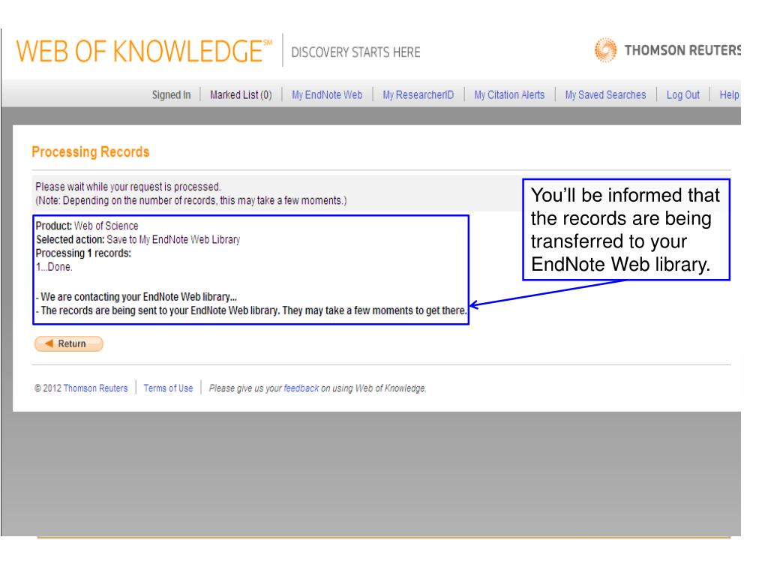
Task: Open My Citation Alerts
Action: (x=509, y=95)
